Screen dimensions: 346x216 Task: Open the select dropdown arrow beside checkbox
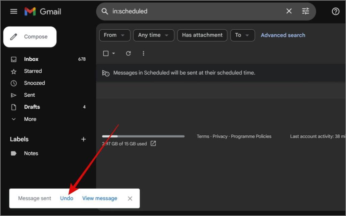(x=114, y=54)
